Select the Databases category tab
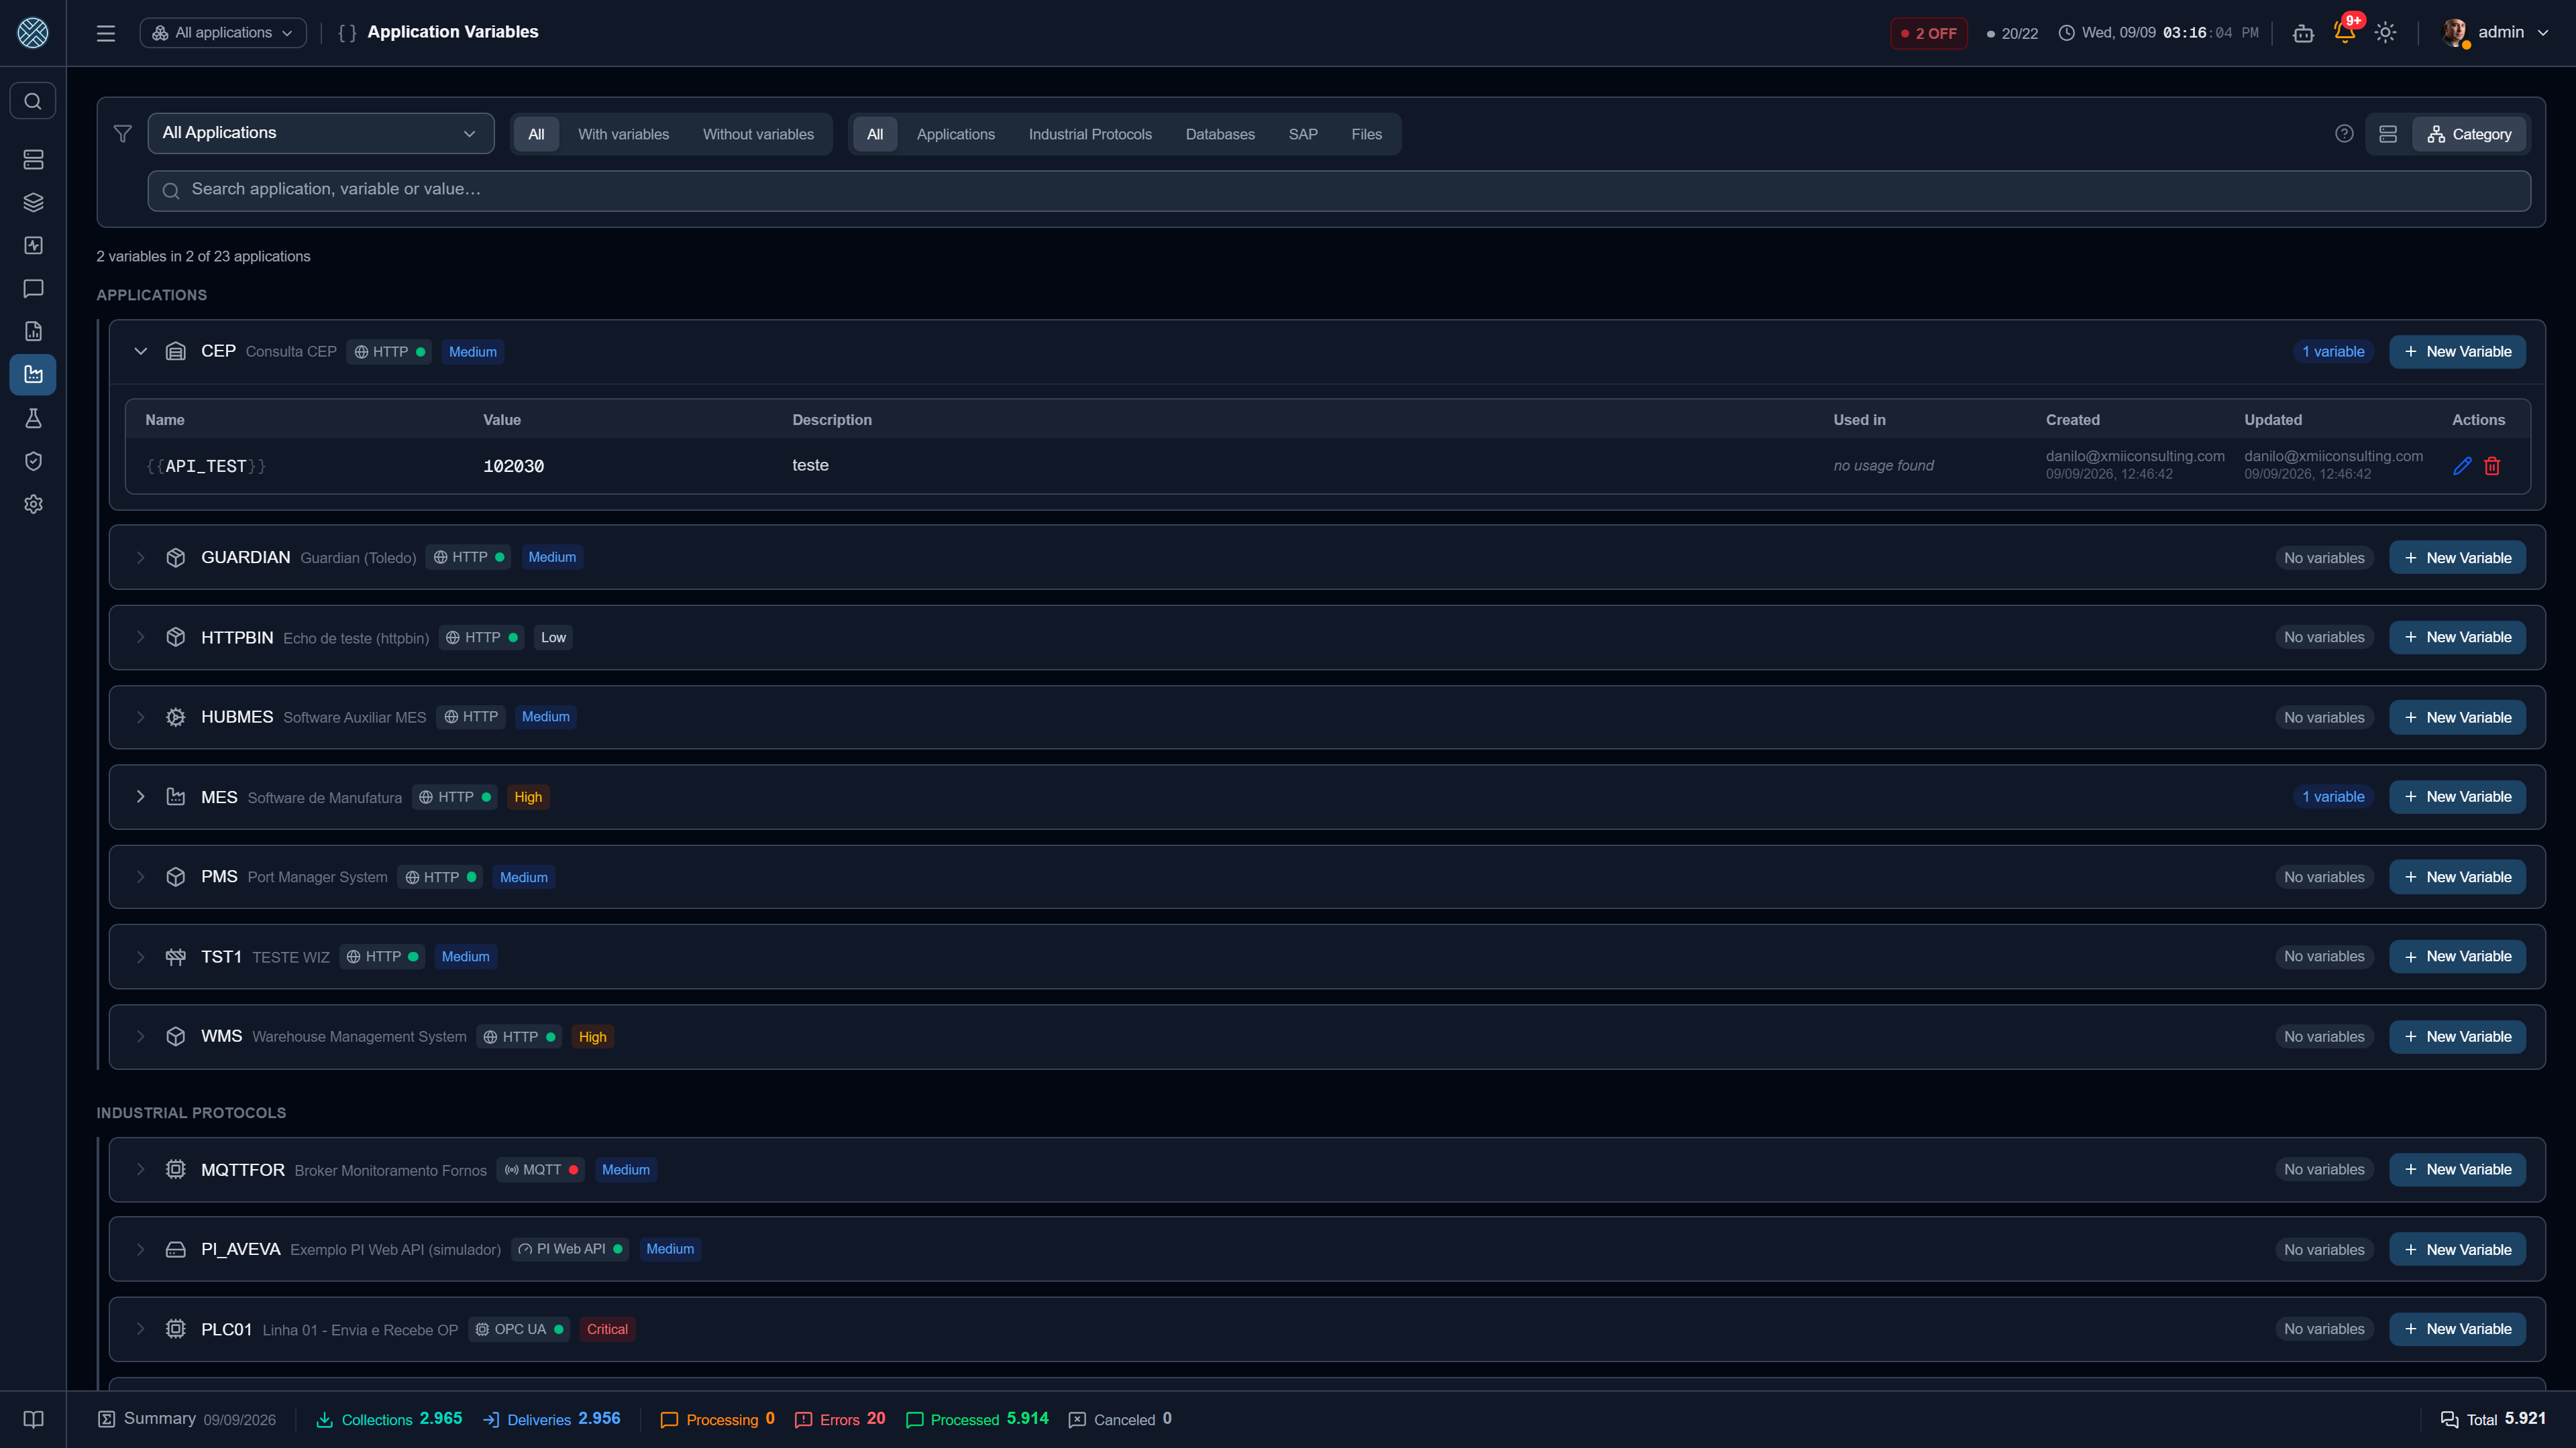Image resolution: width=2576 pixels, height=1448 pixels. pyautogui.click(x=1220, y=134)
